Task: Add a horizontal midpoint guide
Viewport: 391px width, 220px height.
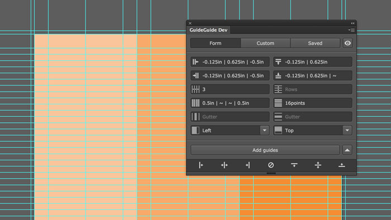Action: 318,165
